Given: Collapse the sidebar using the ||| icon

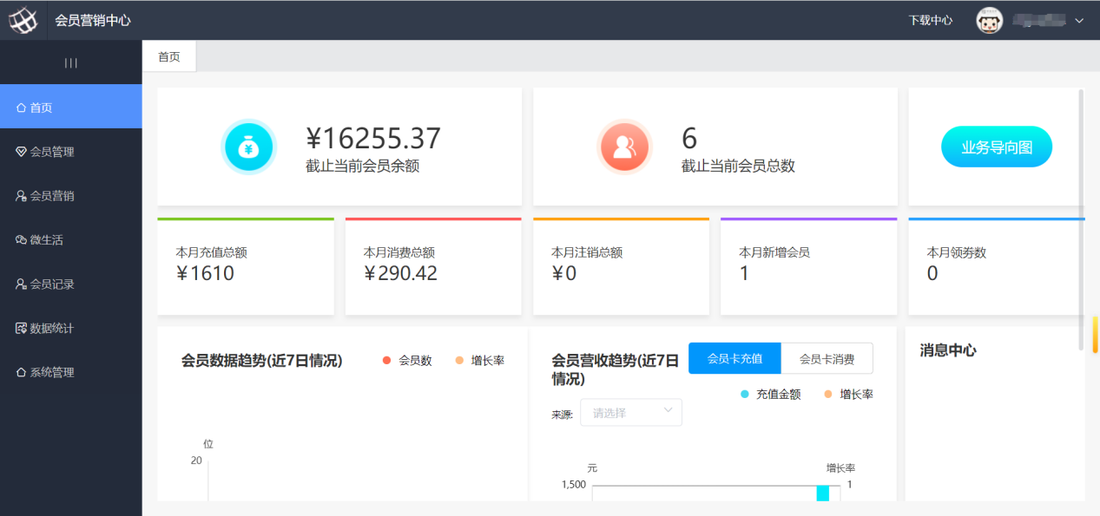Looking at the screenshot, I should (70, 62).
